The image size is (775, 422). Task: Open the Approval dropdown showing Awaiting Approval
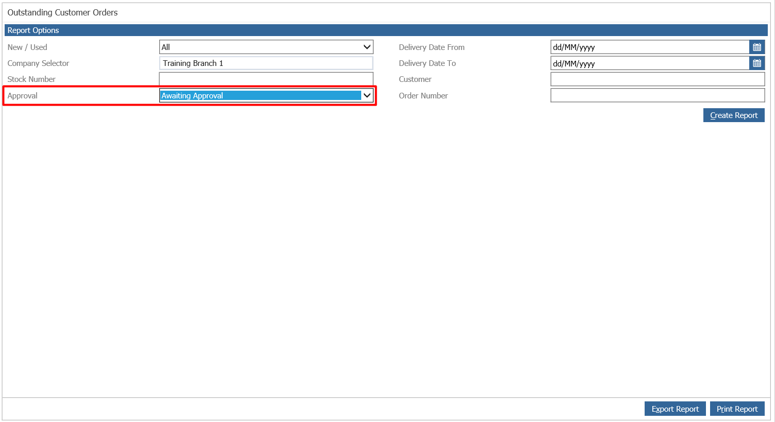266,96
